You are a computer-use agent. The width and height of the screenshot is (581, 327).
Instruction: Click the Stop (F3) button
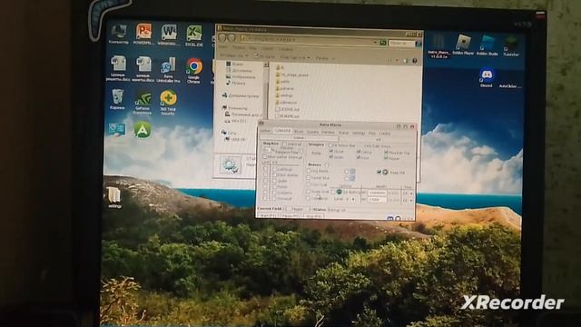314,216
